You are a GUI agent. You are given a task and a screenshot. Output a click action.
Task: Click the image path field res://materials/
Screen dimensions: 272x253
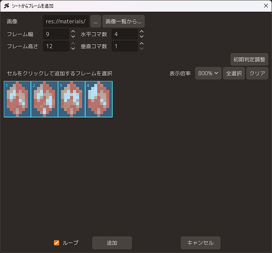pos(66,21)
